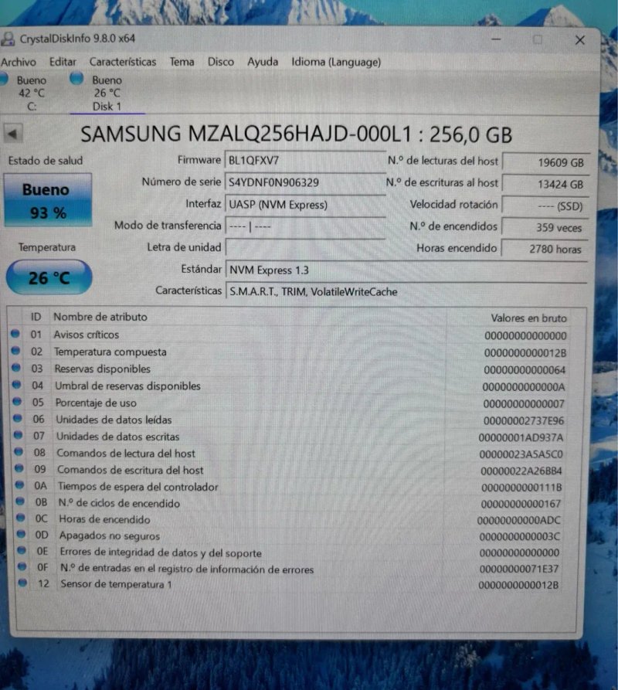Select the C: drive tab at 42 °C
The height and width of the screenshot is (690, 618).
tap(26, 93)
